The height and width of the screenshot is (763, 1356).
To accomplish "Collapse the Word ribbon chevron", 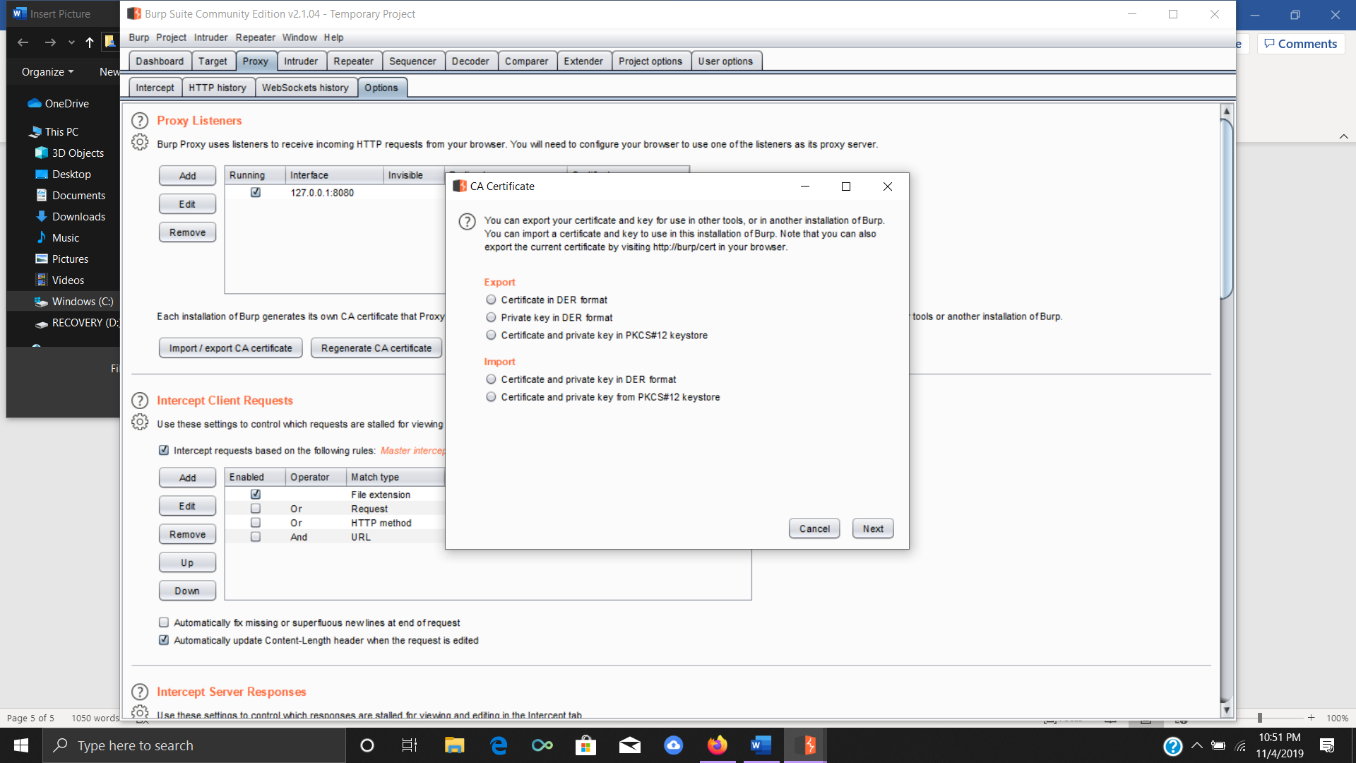I will click(1343, 136).
